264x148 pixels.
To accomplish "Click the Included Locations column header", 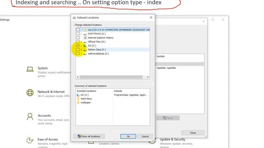I will coord(87,91).
